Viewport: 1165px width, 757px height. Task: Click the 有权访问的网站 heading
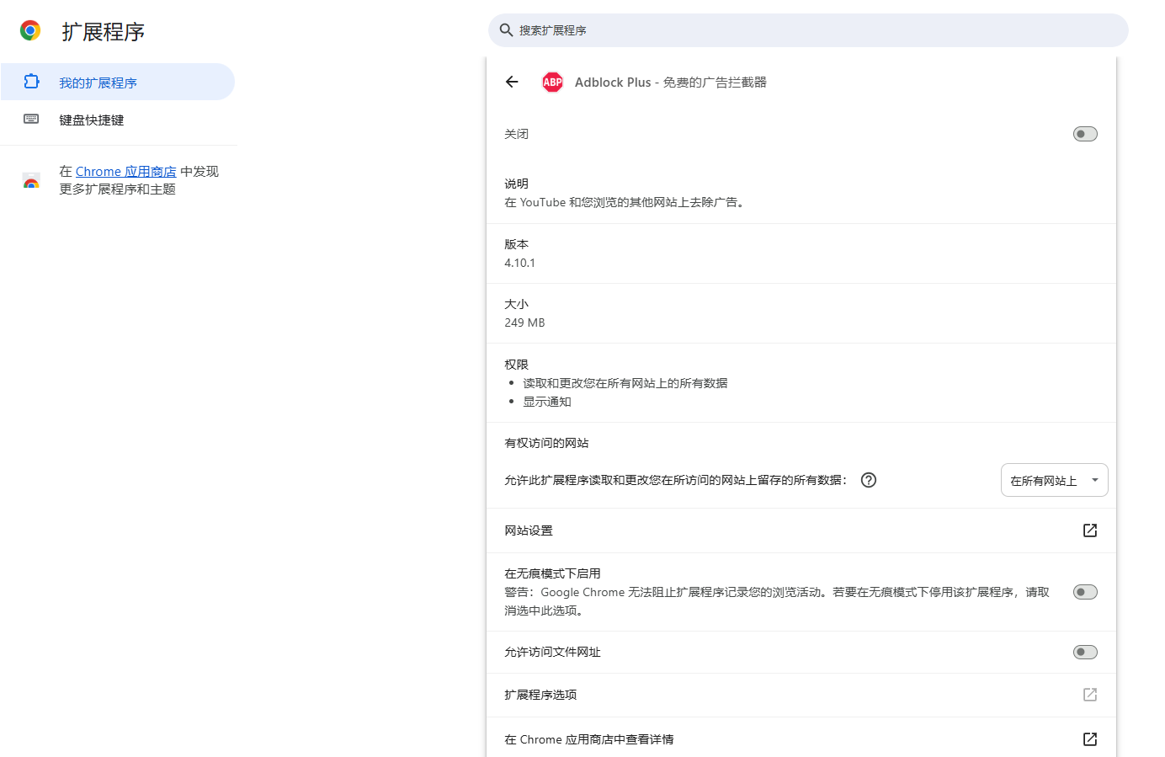pos(546,443)
